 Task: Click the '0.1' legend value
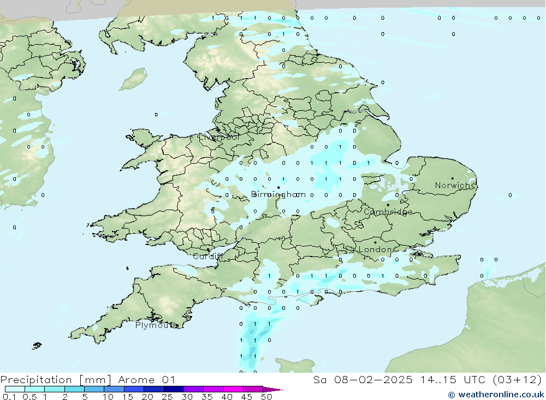(x=9, y=397)
